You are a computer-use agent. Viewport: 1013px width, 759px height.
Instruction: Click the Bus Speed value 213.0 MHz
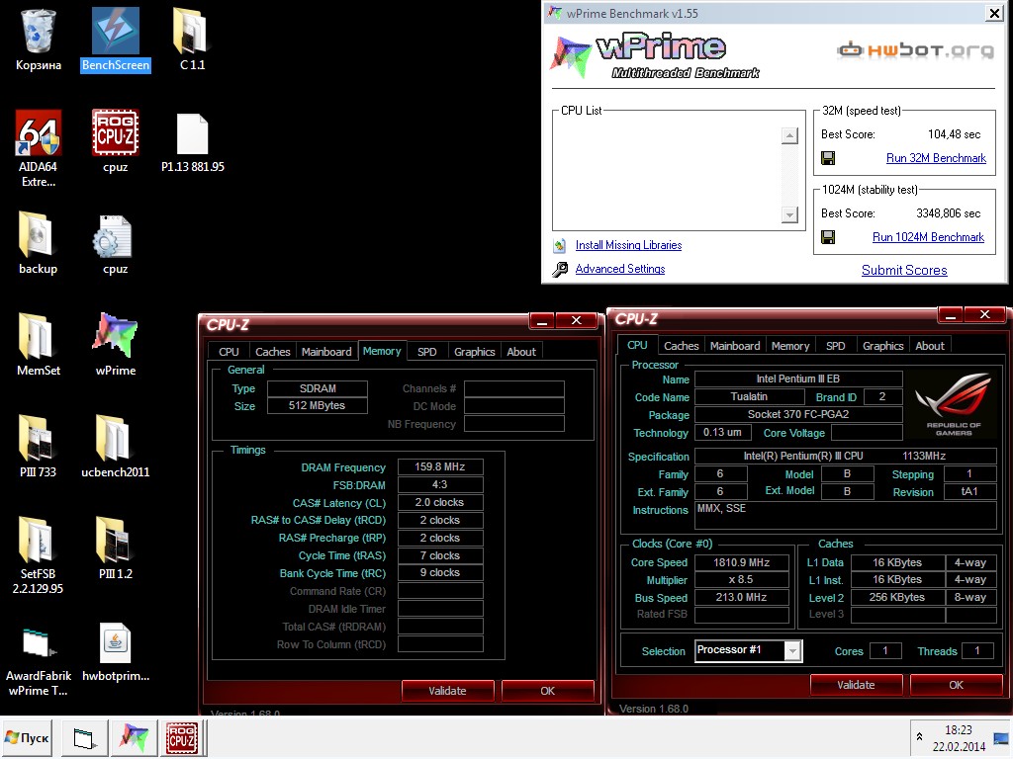coord(741,598)
